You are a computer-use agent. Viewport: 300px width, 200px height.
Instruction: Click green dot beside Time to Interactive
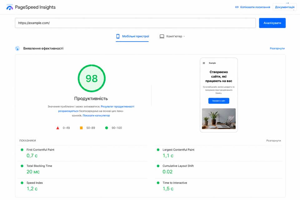click(x=158, y=183)
